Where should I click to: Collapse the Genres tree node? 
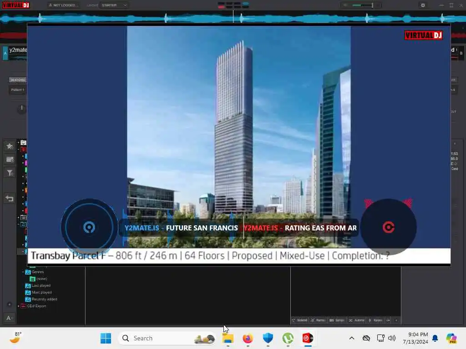23,272
